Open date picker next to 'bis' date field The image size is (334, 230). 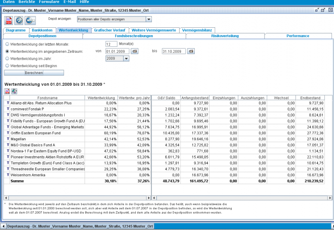191,51
